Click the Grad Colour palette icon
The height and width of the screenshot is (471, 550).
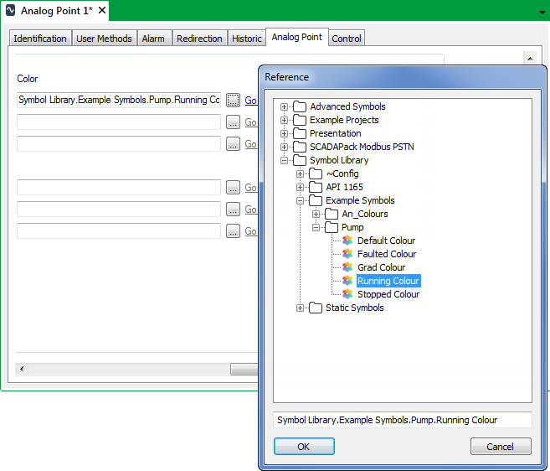(347, 267)
